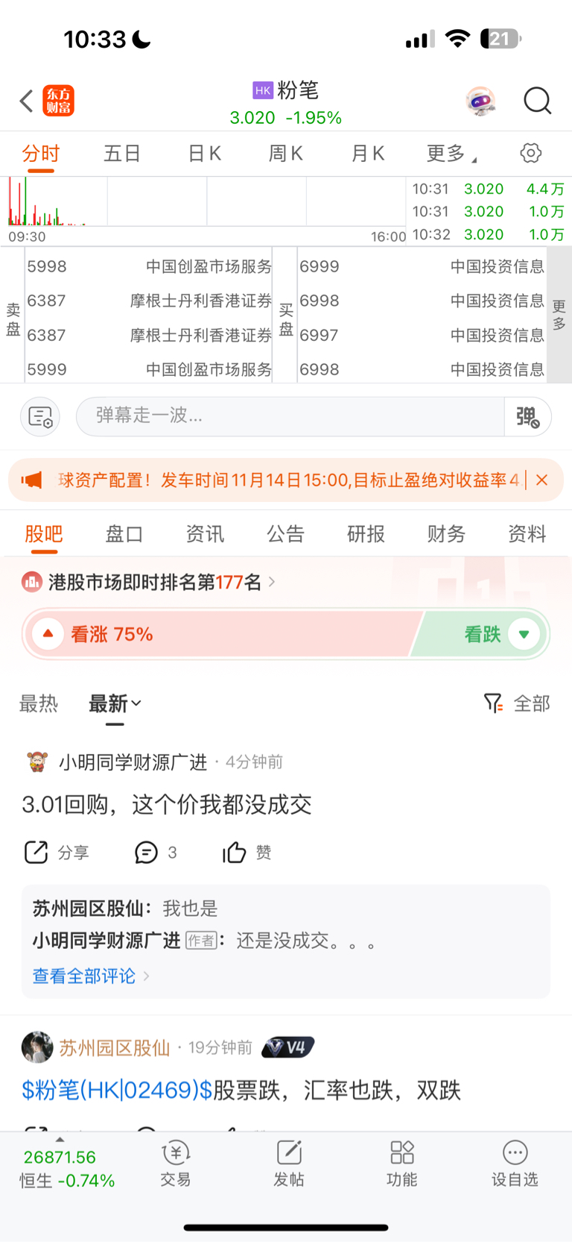Tap the 弹幕走一波 comment input field
This screenshot has height=1242, width=572.
[290, 416]
